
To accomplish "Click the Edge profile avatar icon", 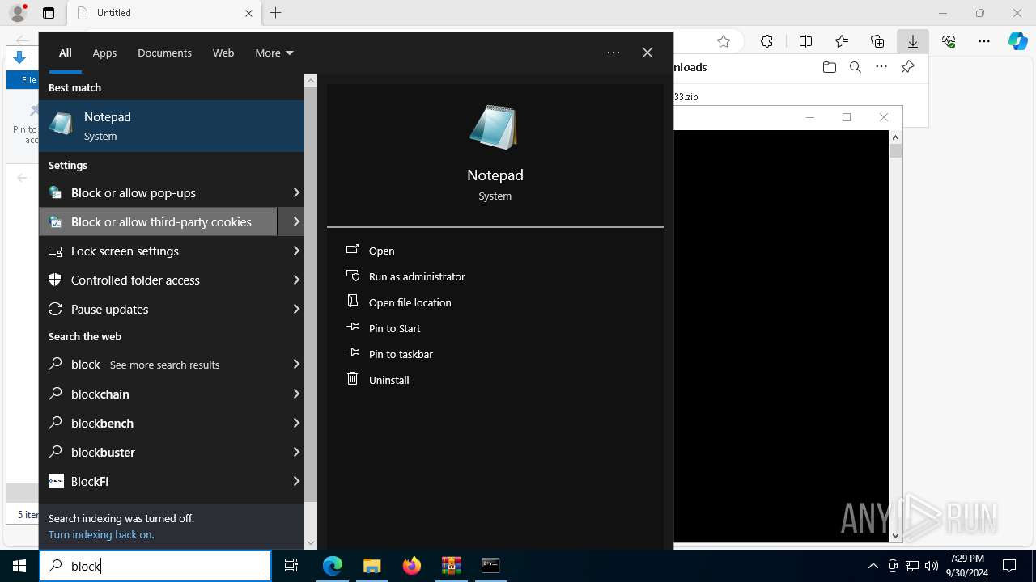I will (x=18, y=13).
